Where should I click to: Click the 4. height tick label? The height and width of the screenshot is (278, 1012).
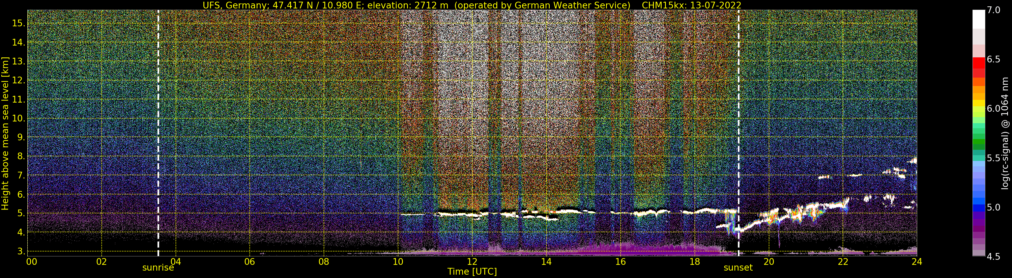(21, 232)
